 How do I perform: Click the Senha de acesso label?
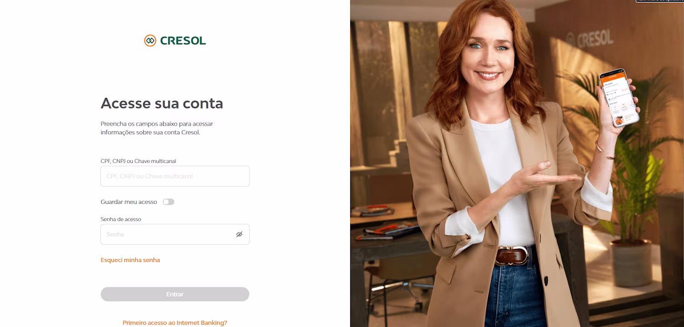(x=121, y=219)
